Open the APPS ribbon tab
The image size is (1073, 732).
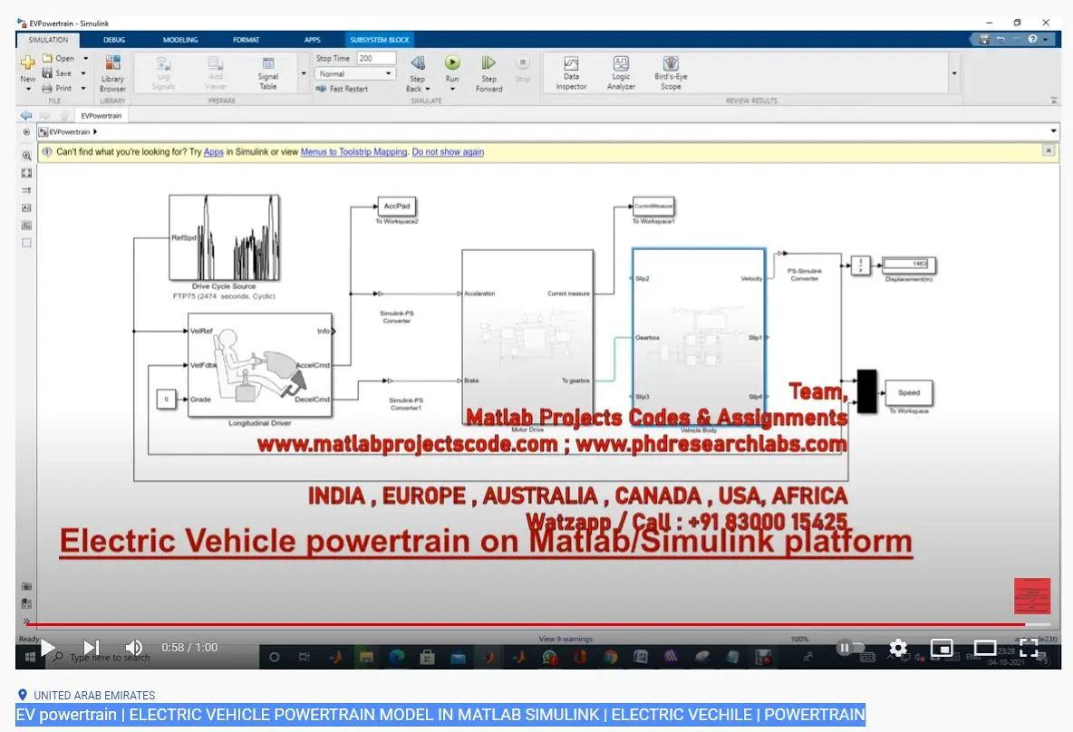click(312, 40)
